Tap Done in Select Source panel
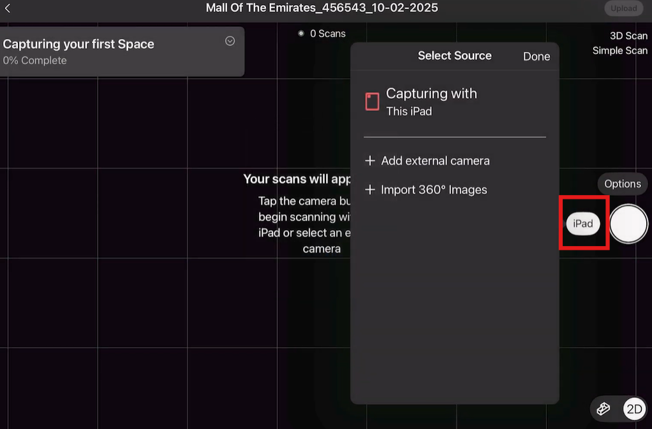The image size is (652, 429). pyautogui.click(x=536, y=56)
